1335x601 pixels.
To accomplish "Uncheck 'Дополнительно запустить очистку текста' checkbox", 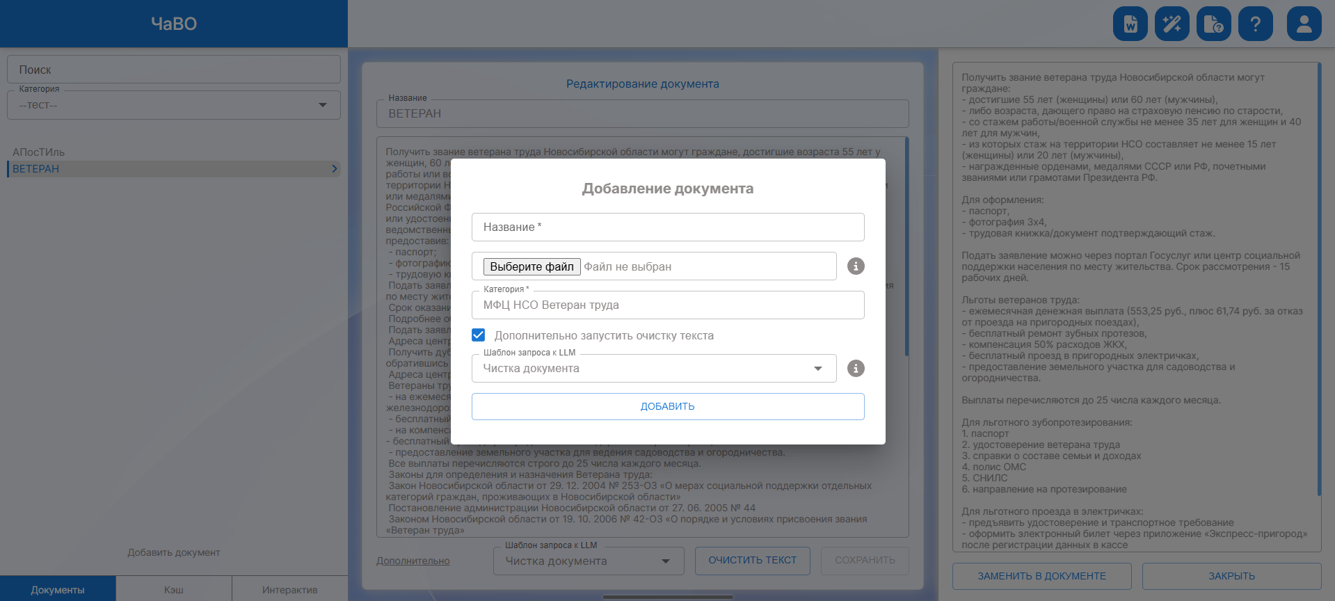I will point(479,335).
